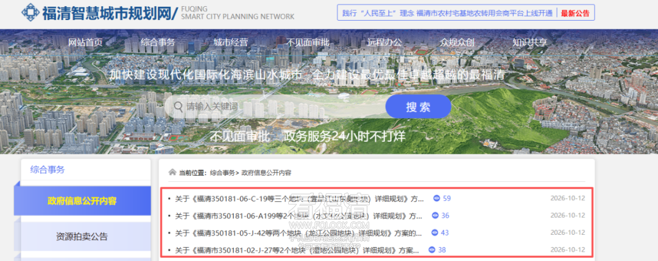Click the scrolling announcement about 农村宅基地农转用会商平台
The height and width of the screenshot is (261, 658).
point(447,13)
